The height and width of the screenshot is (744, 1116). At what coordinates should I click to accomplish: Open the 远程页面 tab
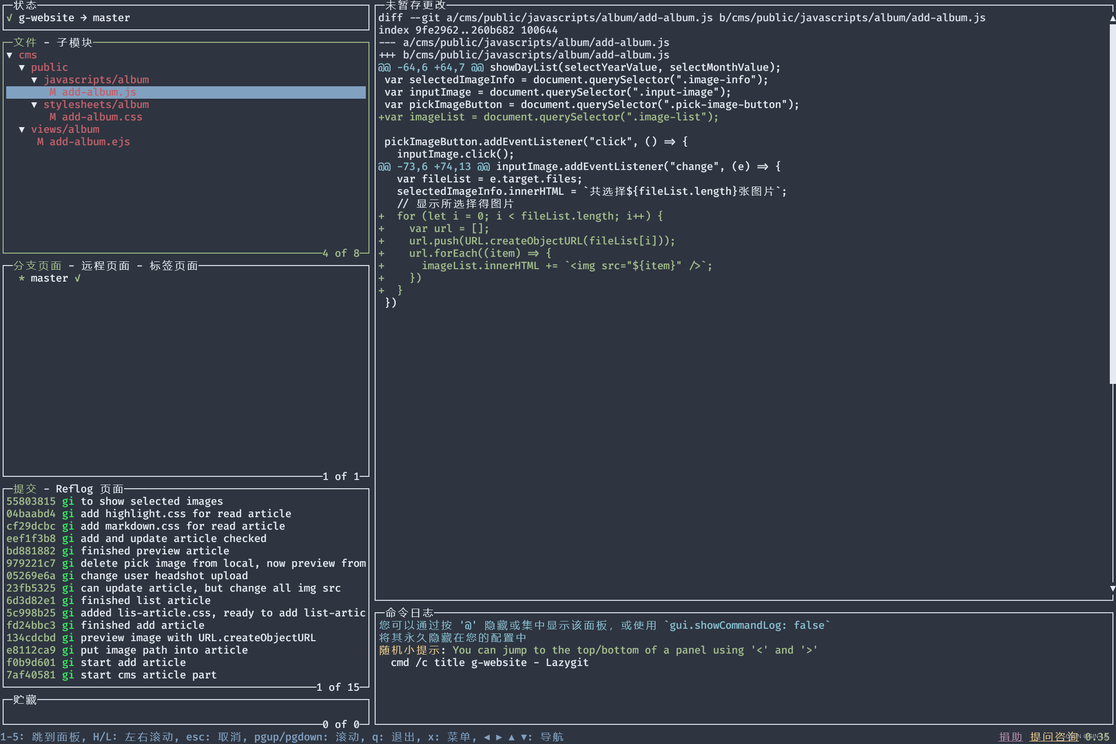tap(105, 266)
